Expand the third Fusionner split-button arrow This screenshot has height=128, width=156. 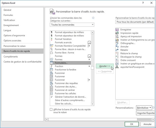pyautogui.click(x=89, y=80)
